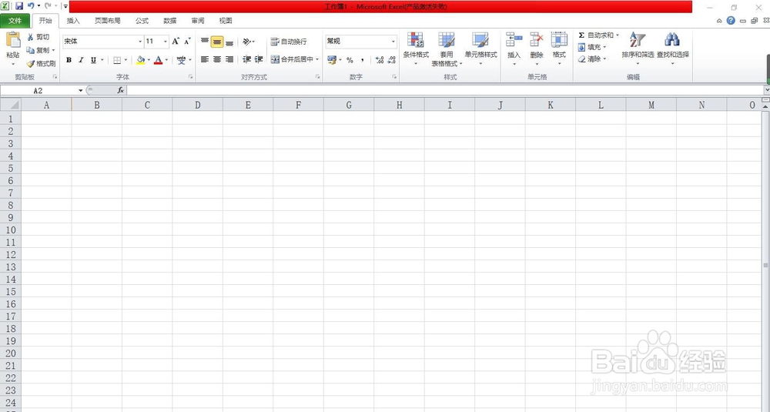Increase indent

(x=259, y=59)
